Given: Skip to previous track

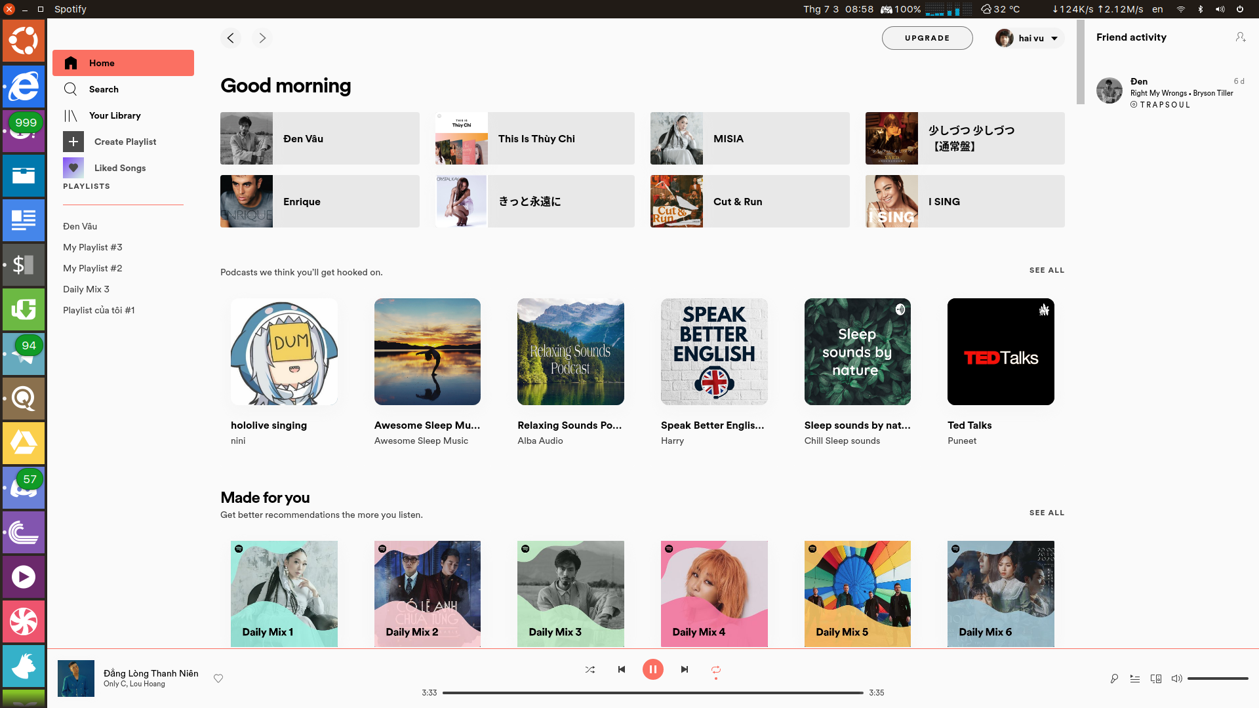Looking at the screenshot, I should click(x=622, y=669).
